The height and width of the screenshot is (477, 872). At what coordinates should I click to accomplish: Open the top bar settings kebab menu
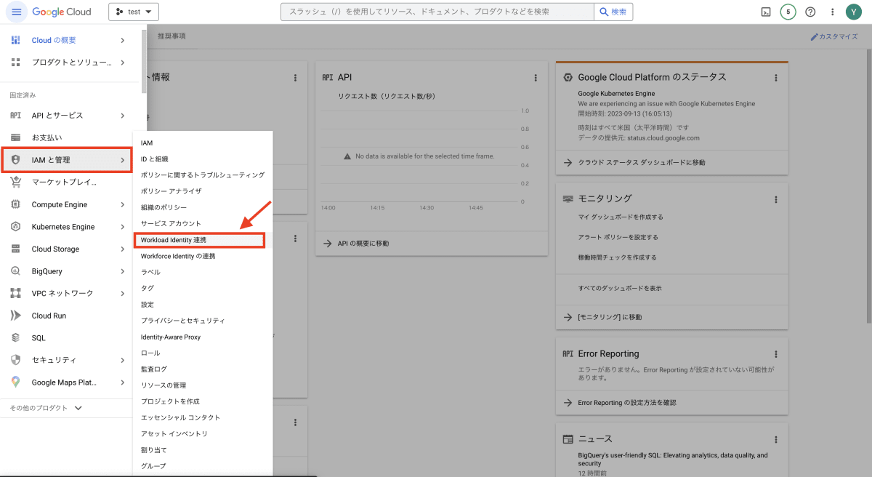tap(833, 12)
